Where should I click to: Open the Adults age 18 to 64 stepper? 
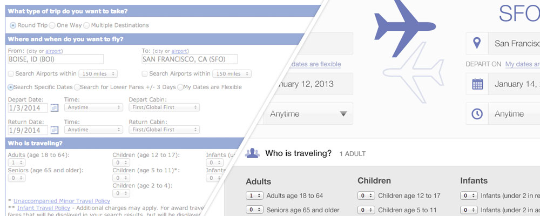(x=254, y=195)
